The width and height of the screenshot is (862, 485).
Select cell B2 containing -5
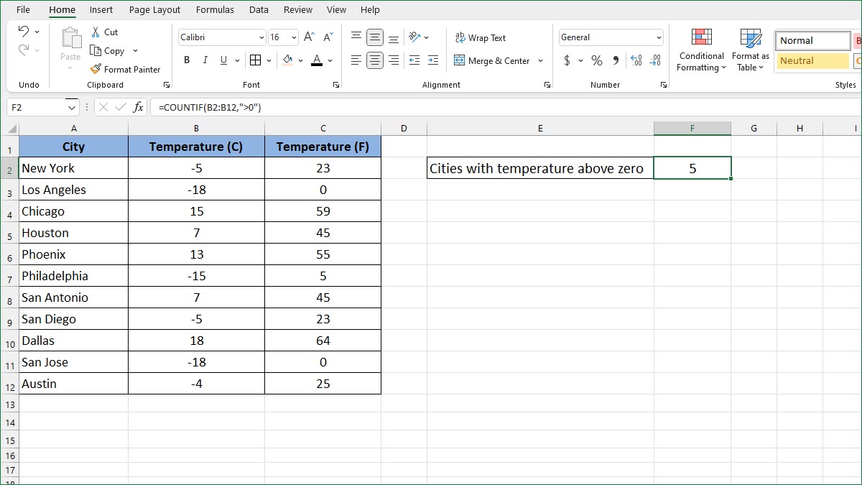(196, 167)
